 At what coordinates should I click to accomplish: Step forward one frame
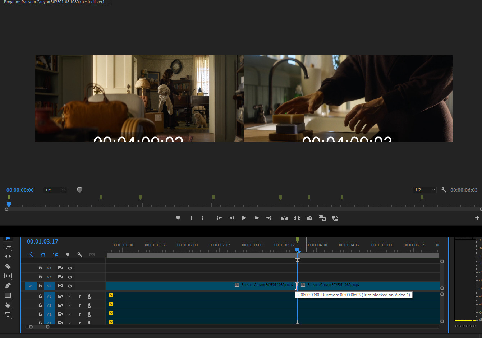[x=257, y=218]
